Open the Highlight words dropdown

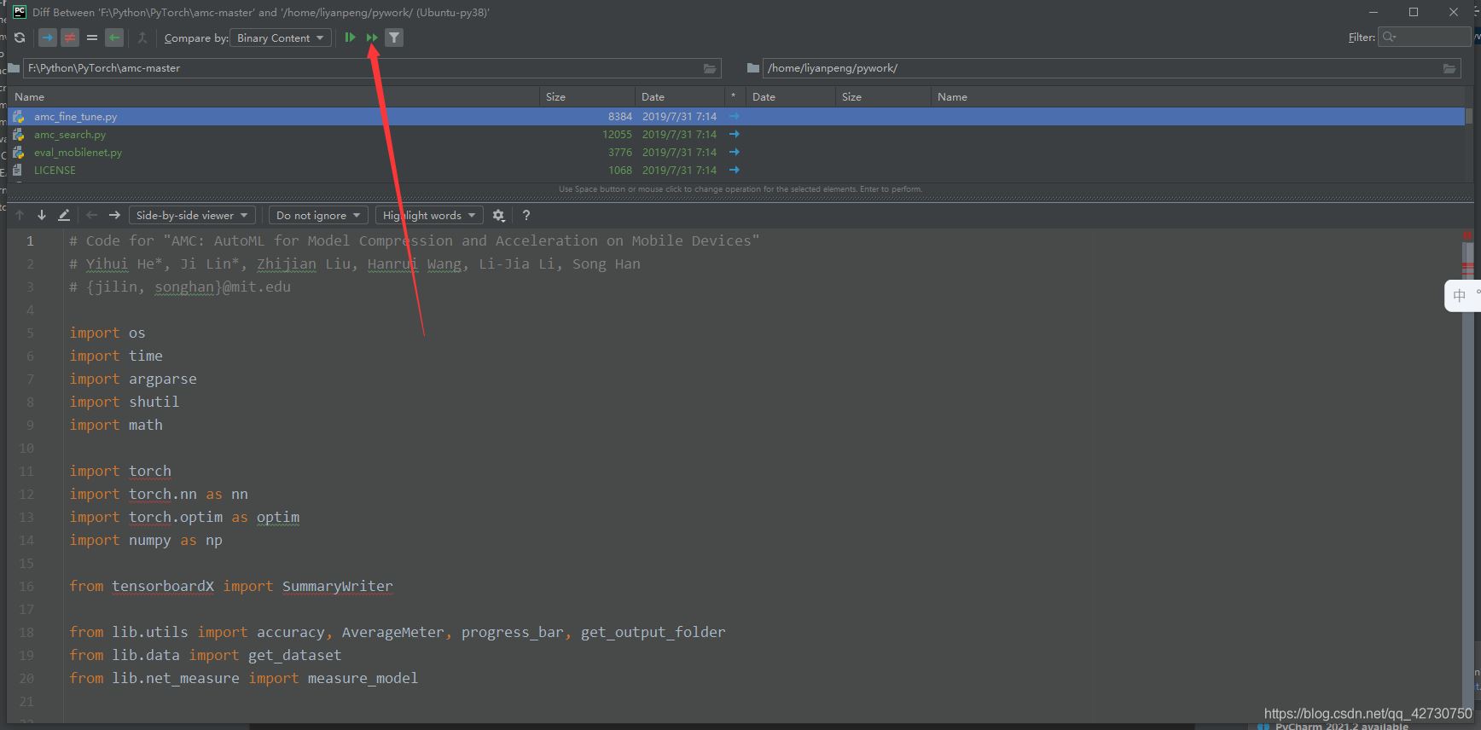(x=429, y=216)
